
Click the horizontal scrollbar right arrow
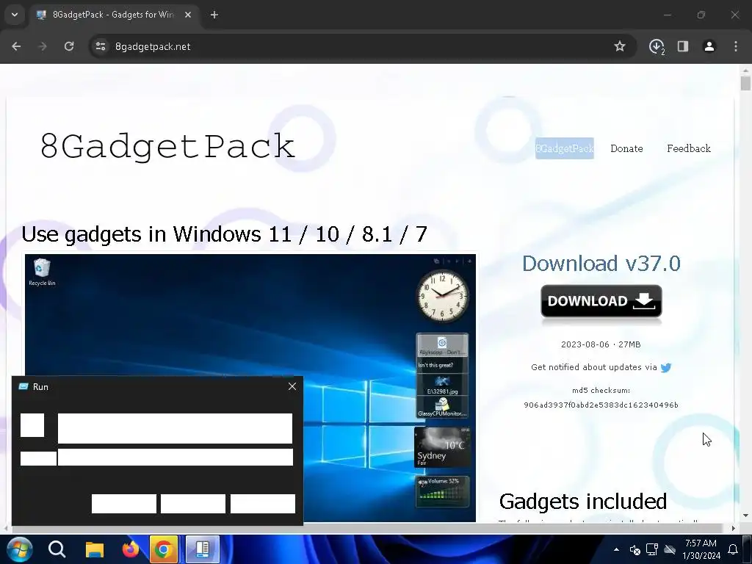(x=734, y=528)
